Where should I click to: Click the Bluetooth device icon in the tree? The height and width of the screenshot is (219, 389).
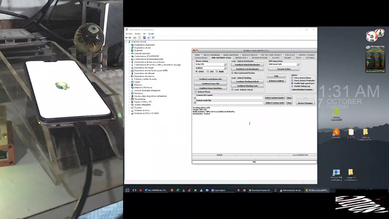click(x=132, y=50)
